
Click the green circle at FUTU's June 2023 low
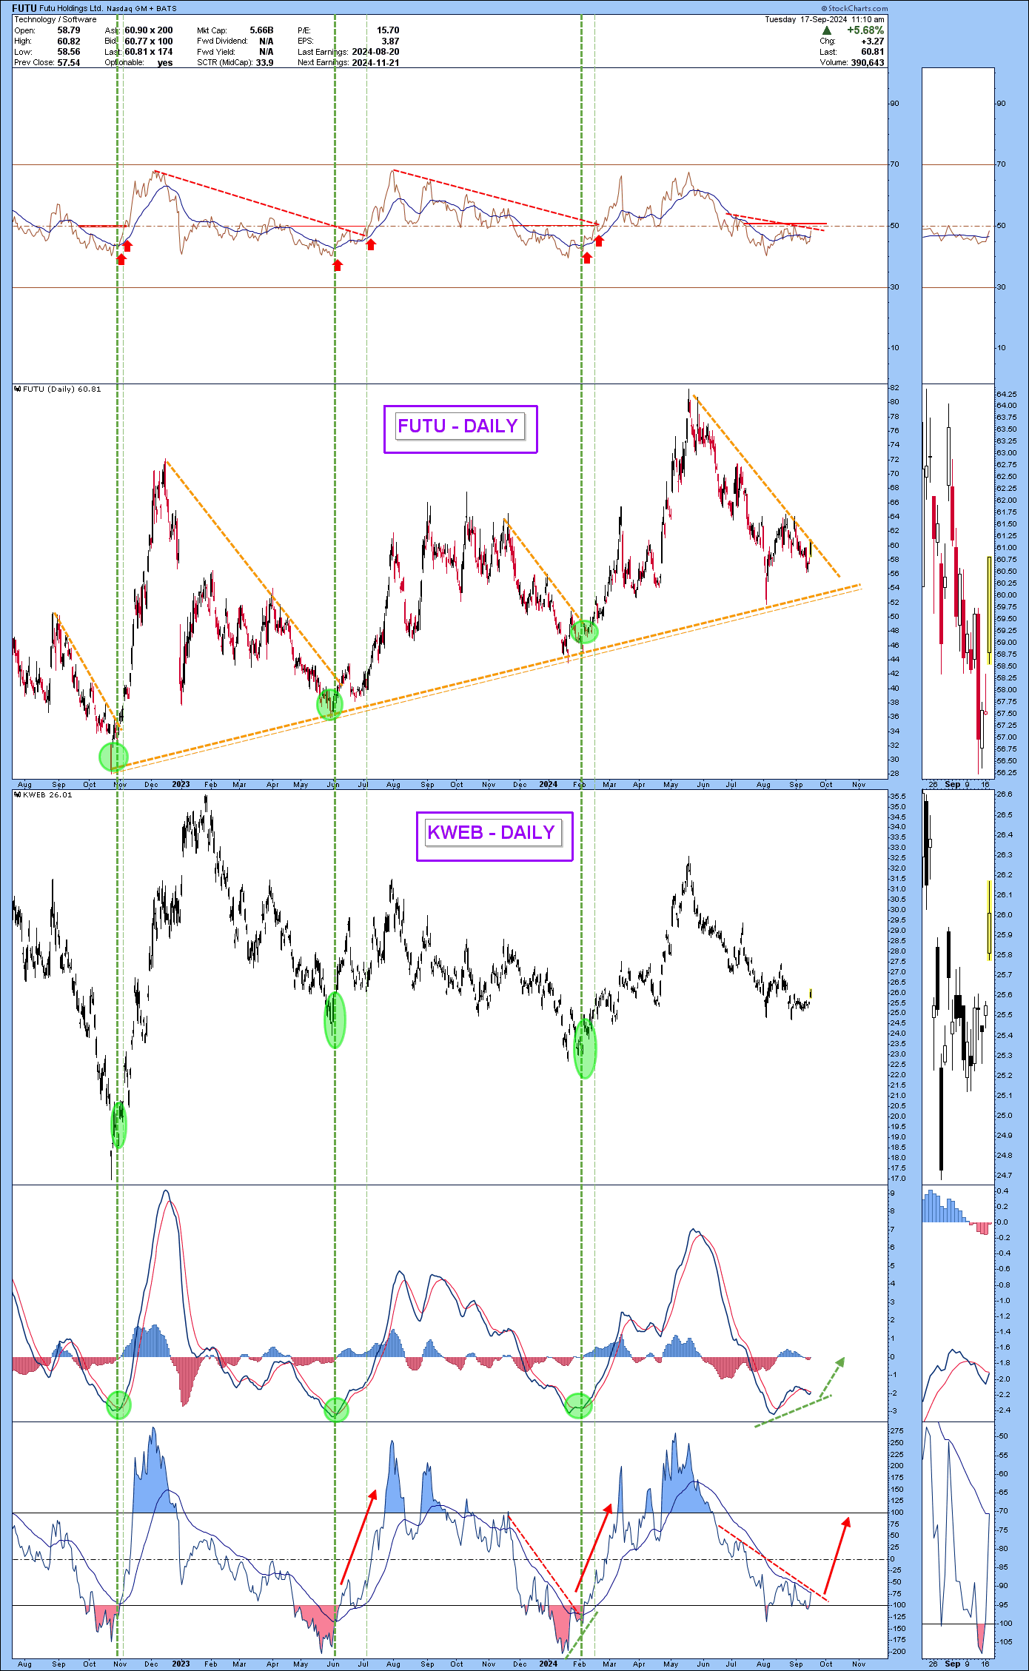click(329, 703)
